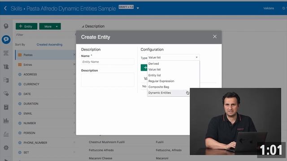Open the functions sidebar icon
This screenshot has height=161, width=287.
6,134
